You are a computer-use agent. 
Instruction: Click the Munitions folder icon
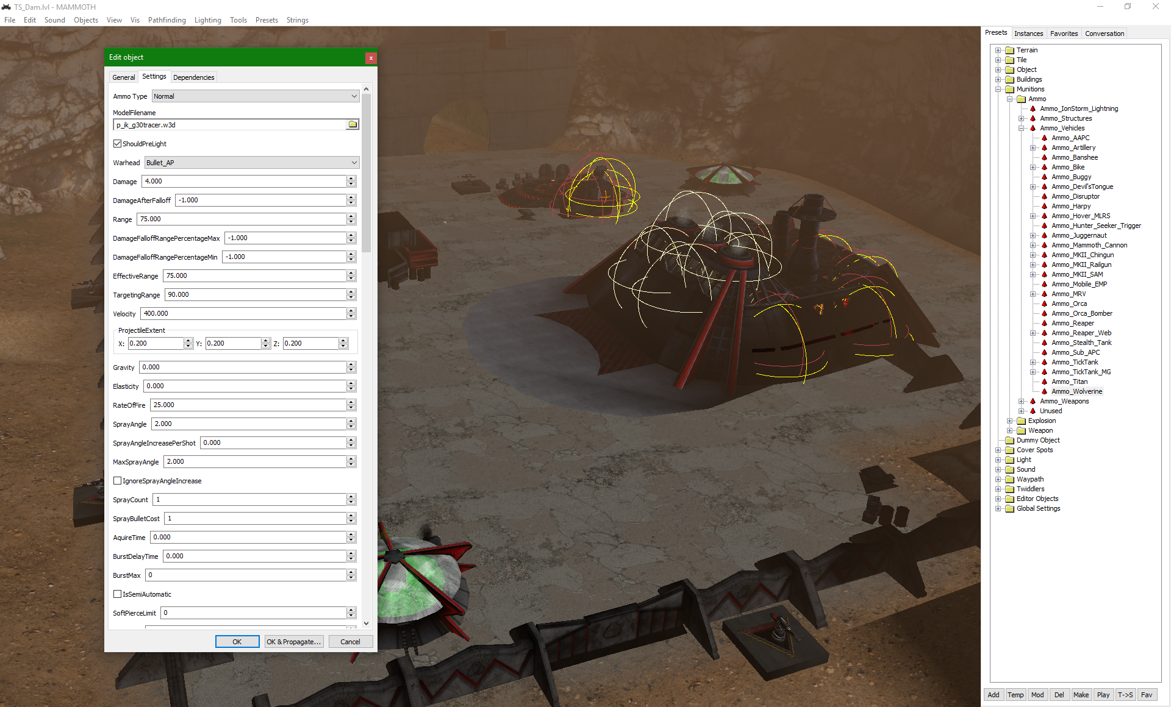1009,89
